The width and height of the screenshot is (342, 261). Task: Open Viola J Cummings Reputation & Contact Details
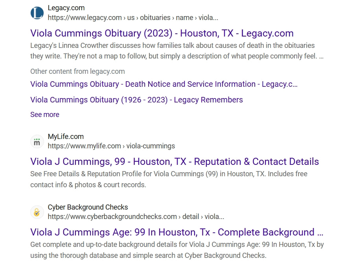[x=175, y=162]
